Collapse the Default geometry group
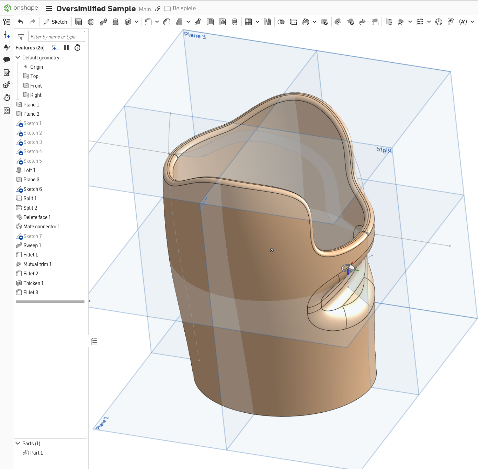Image resolution: width=478 pixels, height=469 pixels. [x=18, y=58]
